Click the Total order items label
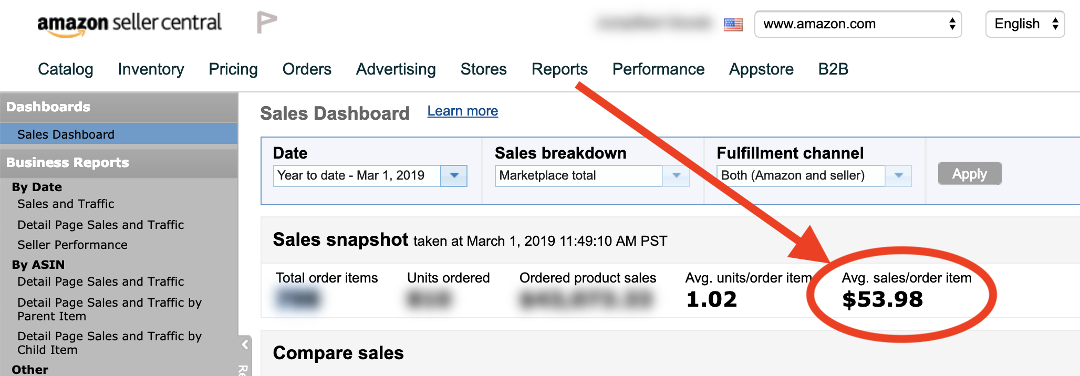The height and width of the screenshot is (376, 1080). [327, 278]
